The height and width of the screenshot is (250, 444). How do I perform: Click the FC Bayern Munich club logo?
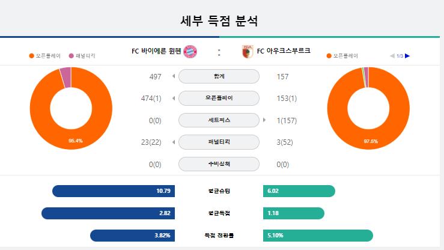pyautogui.click(x=190, y=52)
